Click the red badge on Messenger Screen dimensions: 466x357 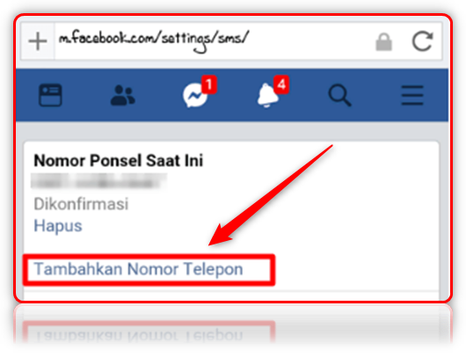point(209,84)
